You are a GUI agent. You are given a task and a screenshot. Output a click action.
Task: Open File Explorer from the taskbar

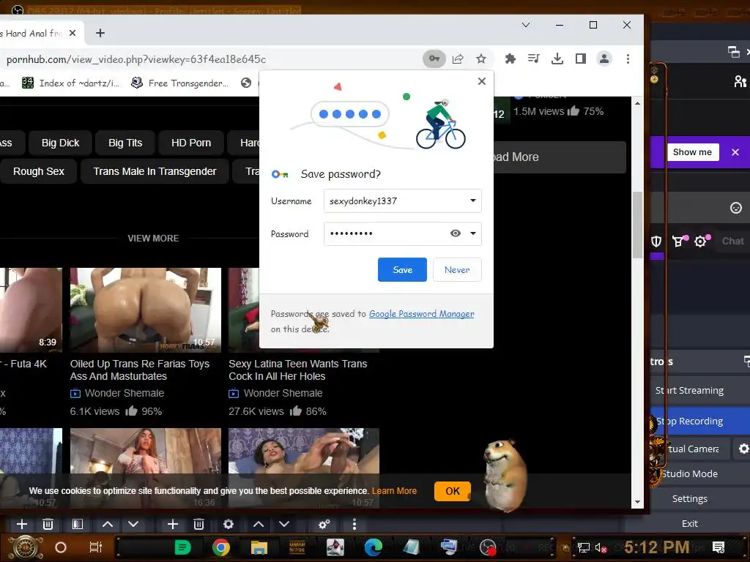259,547
